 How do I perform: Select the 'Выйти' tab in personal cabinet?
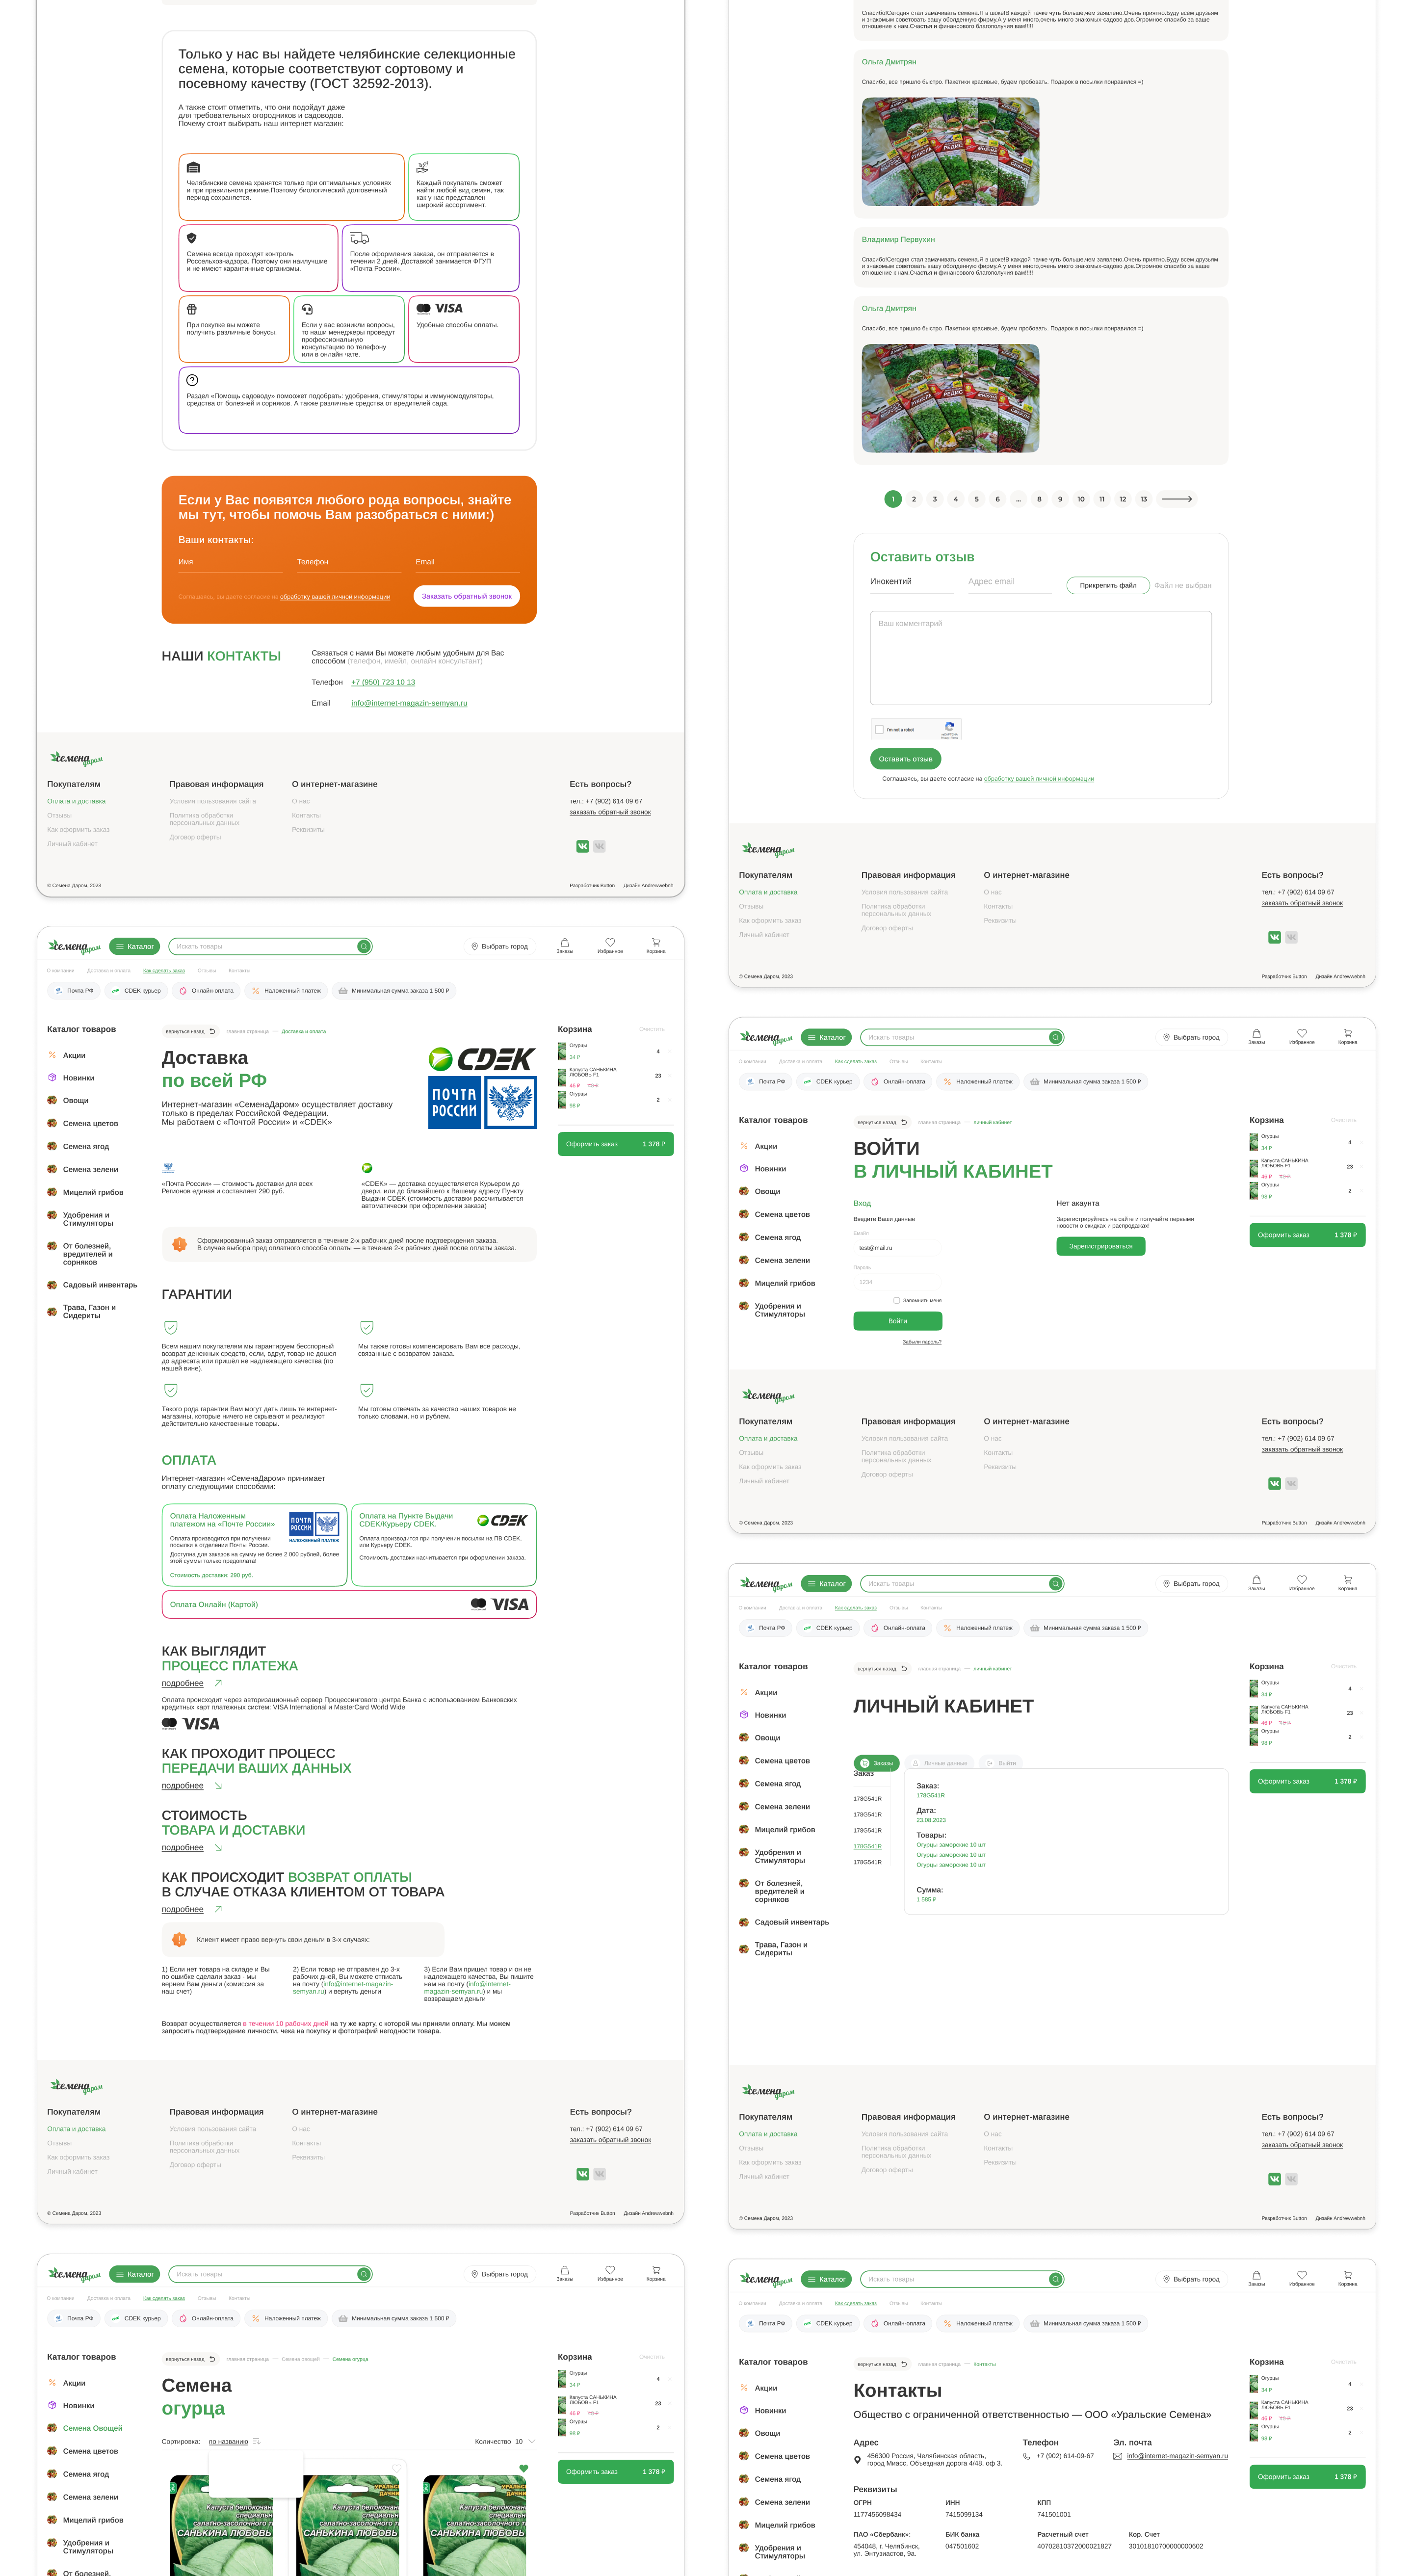click(1001, 1763)
